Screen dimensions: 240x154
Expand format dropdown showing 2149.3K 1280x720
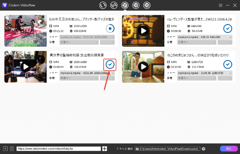pos(205,73)
